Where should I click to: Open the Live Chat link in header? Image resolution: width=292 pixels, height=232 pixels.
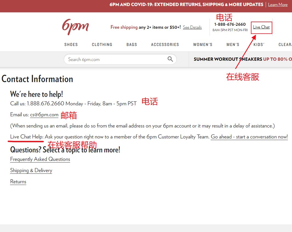tap(261, 27)
